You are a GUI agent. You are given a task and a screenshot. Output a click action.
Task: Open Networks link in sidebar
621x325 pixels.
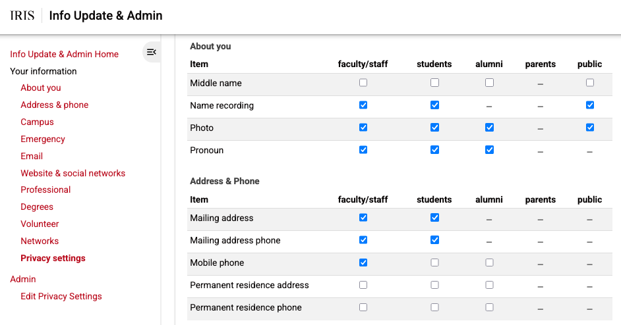pos(40,241)
